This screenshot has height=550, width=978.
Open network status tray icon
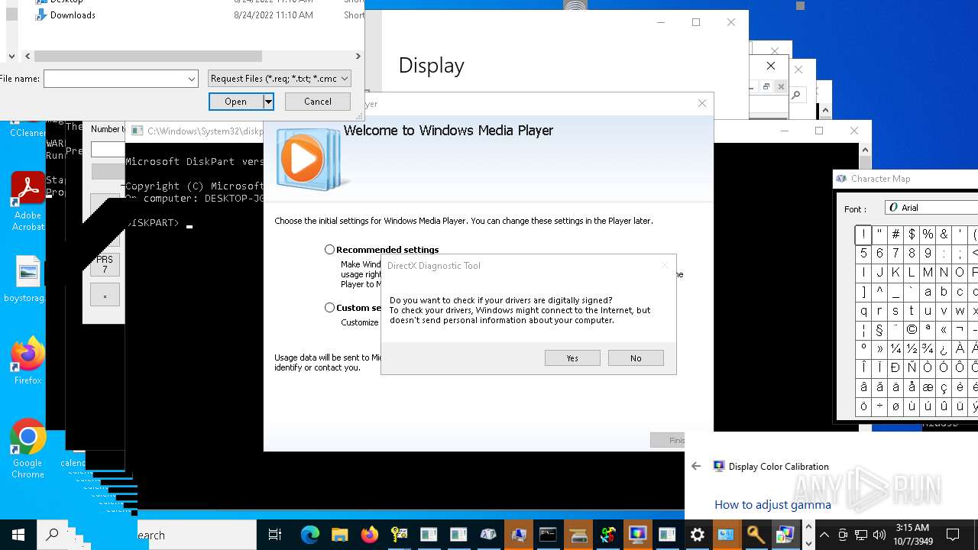[x=861, y=535]
